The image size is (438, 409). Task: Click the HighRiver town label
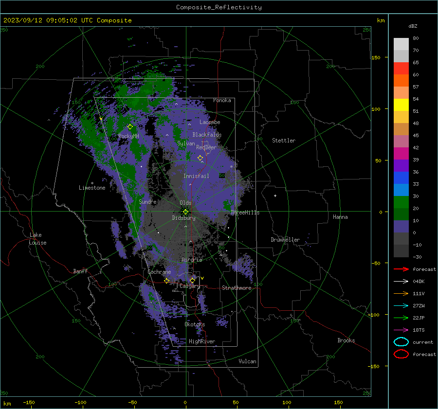202,341
